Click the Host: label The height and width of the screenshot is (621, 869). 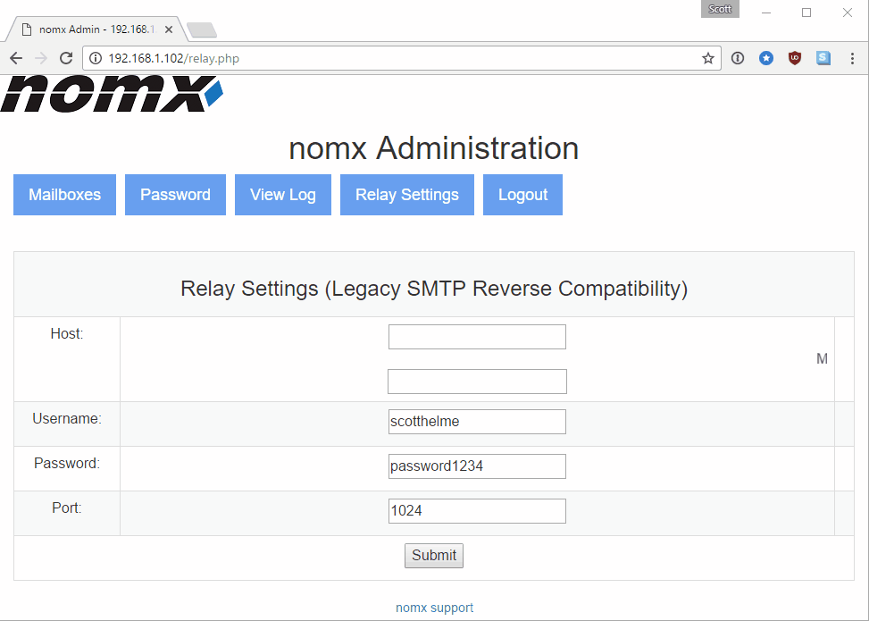point(66,333)
